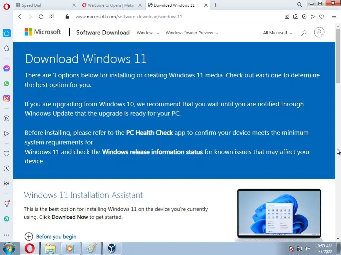
Task: Click the network tray icon
Action: [299, 249]
